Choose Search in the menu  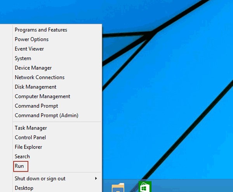coord(22,156)
